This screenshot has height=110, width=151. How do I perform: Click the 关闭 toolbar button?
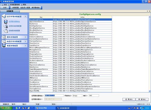point(5,8)
